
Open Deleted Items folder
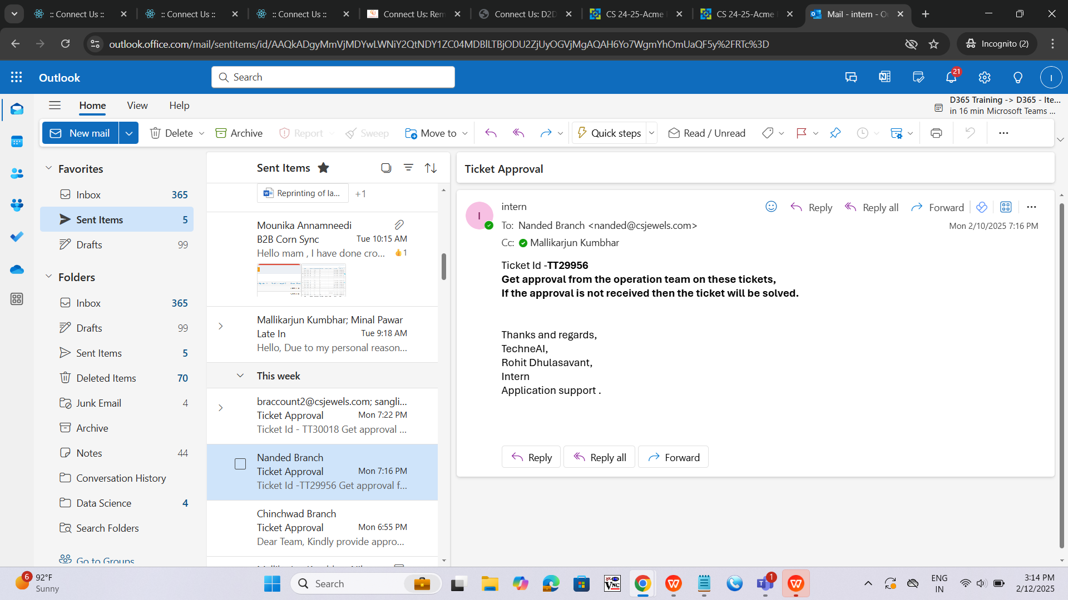coord(117,378)
